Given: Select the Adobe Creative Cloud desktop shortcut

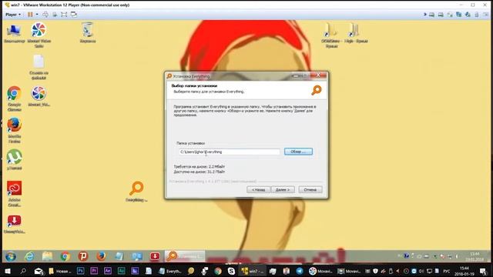Looking at the screenshot, I should pos(15,194).
